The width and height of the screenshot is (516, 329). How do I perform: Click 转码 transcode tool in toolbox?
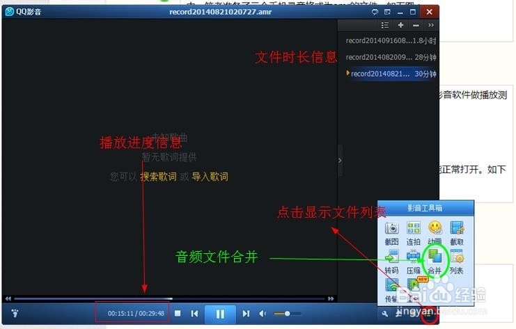(391, 262)
